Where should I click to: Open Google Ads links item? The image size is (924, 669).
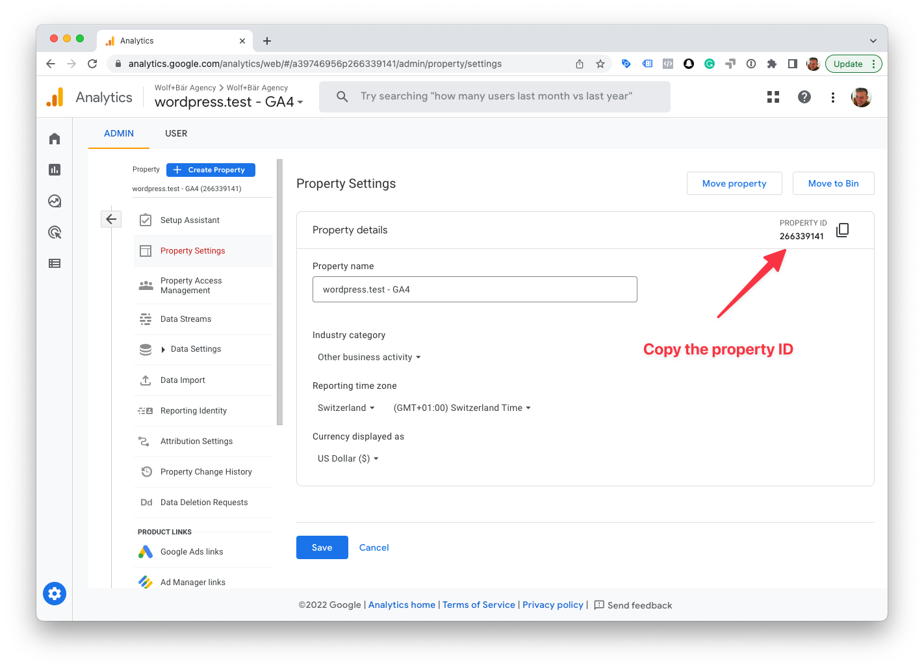pyautogui.click(x=203, y=552)
